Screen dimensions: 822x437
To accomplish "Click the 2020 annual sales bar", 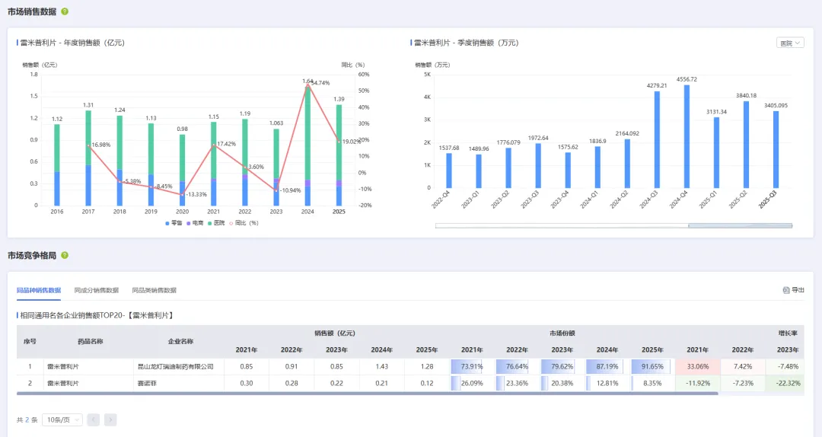I will click(183, 170).
